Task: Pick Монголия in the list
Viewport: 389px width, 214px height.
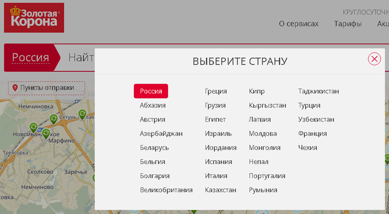Action: (x=264, y=147)
